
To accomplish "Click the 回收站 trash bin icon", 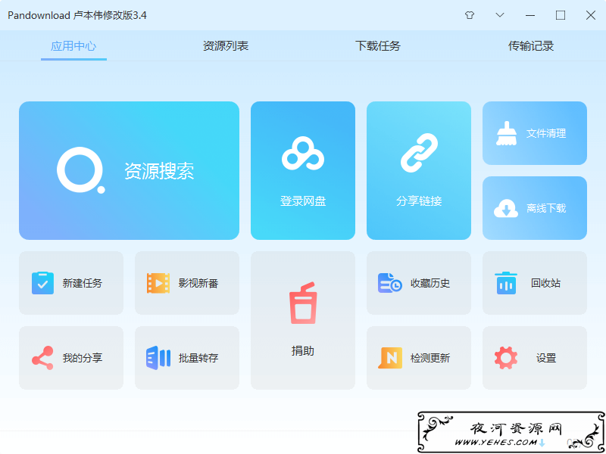I will [506, 282].
